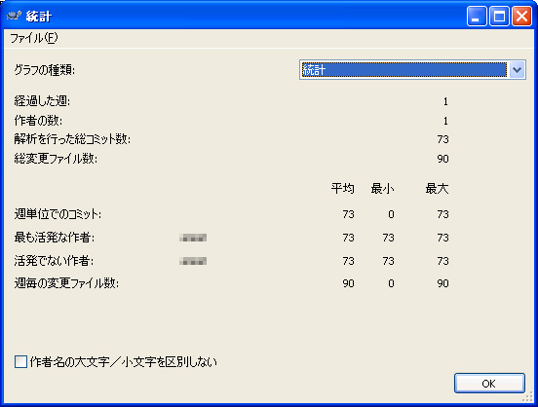Maximize the 統計 window
Screen dimensions: 538x407
click(x=499, y=17)
